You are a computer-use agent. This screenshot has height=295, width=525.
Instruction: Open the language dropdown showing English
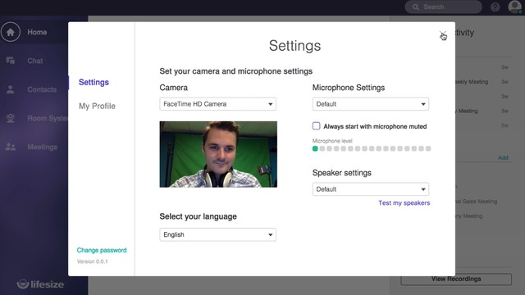click(217, 234)
